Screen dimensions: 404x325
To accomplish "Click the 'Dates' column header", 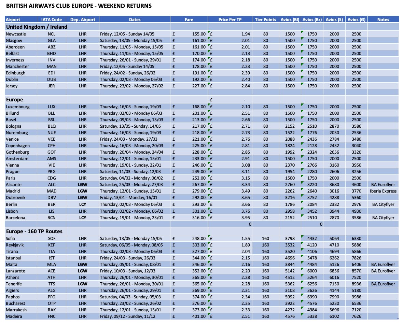I will point(135,19).
